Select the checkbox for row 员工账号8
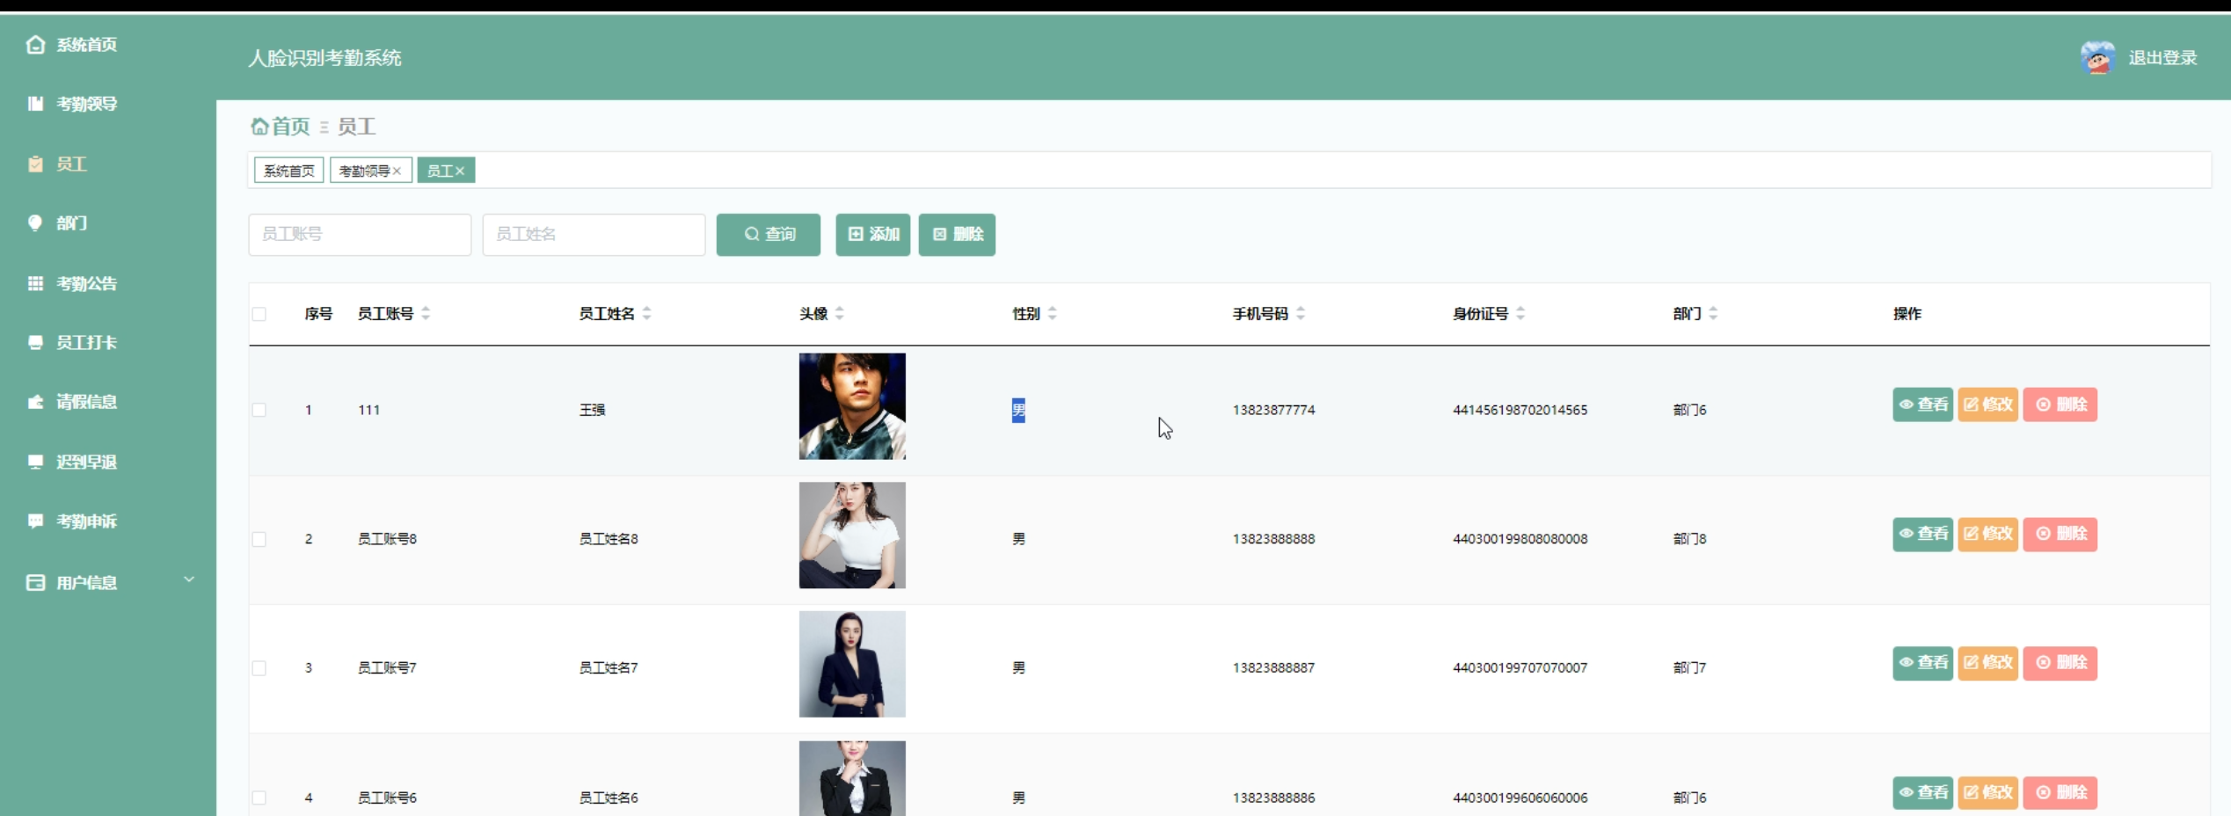The height and width of the screenshot is (816, 2231). pos(259,539)
